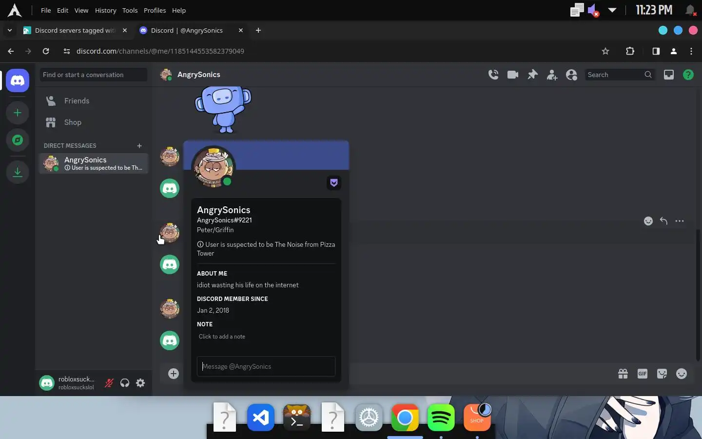Open new browser tab
The height and width of the screenshot is (439, 702).
pos(258,30)
